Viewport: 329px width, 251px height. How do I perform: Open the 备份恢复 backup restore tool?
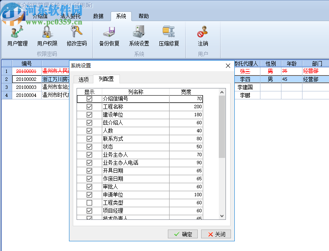(x=109, y=36)
